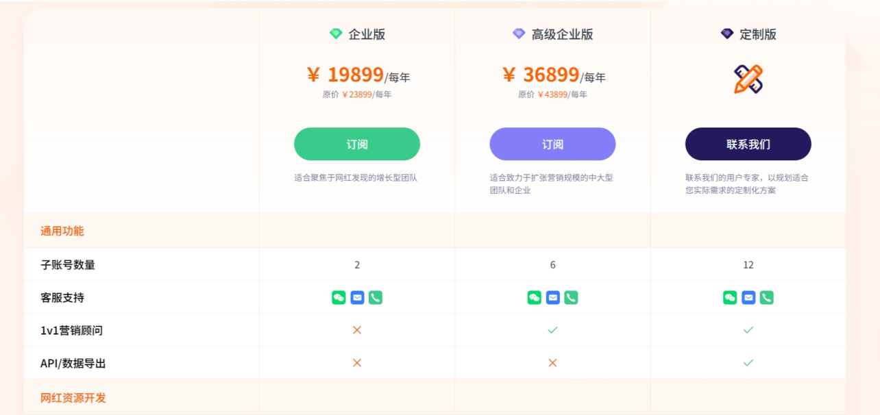Image resolution: width=880 pixels, height=415 pixels.
Task: Click the ¥19899 price for 企业版
Action: [x=345, y=75]
